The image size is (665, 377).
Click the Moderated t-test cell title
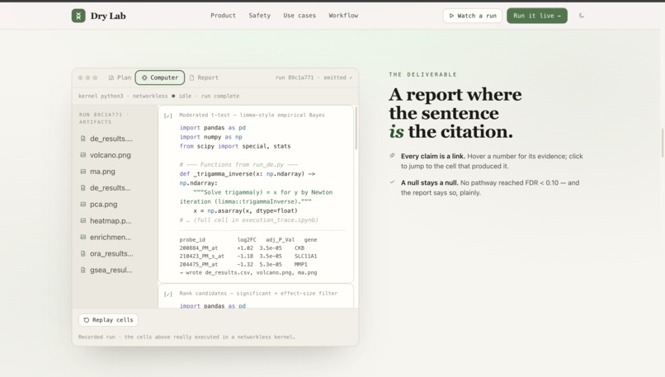click(x=252, y=115)
